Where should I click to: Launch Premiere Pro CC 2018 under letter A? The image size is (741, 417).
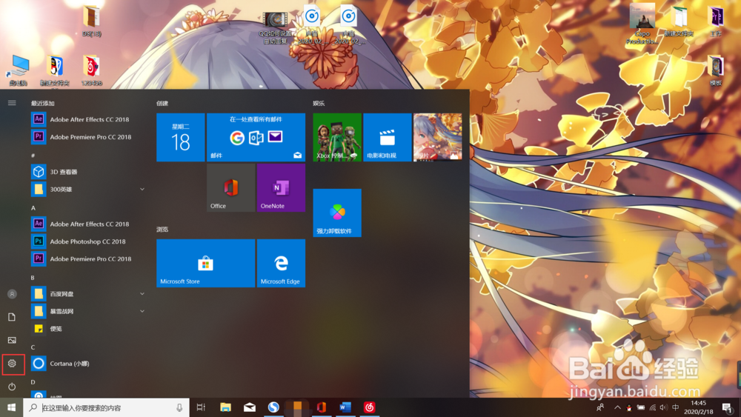88,258
